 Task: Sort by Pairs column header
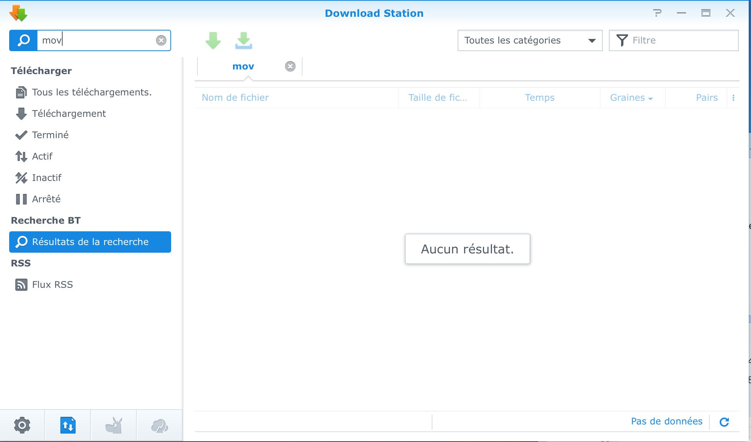(696, 98)
